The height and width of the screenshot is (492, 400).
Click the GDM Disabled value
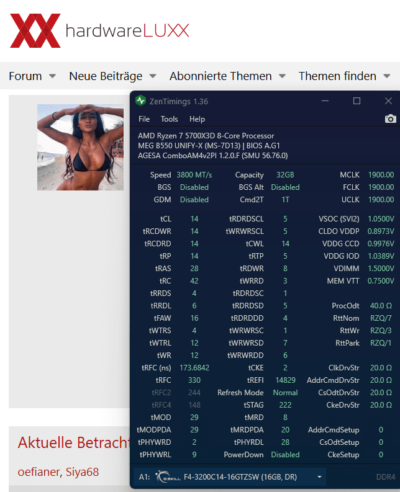pyautogui.click(x=194, y=200)
